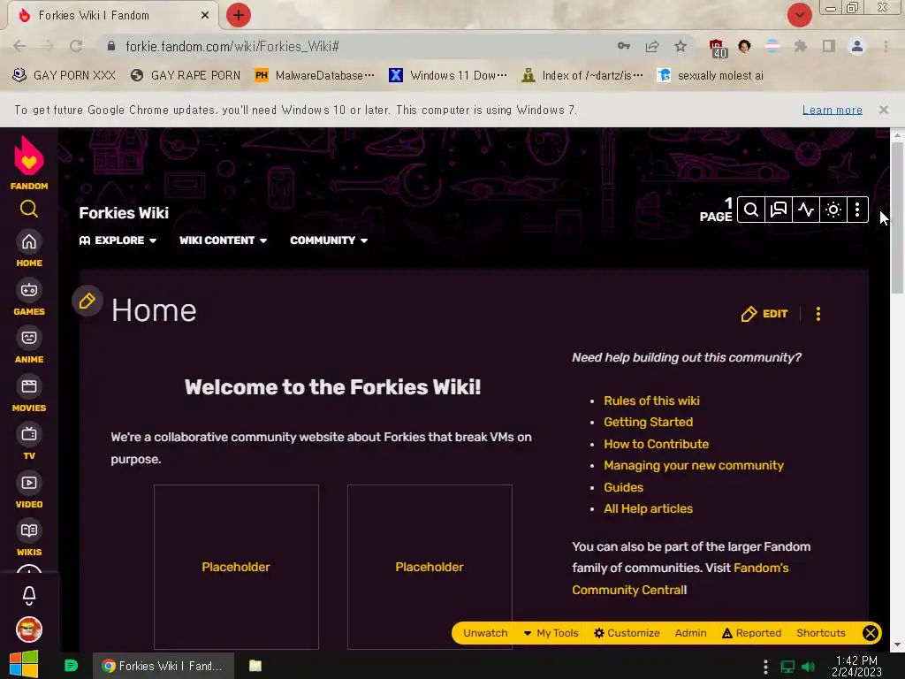Open wiki search tool in header
This screenshot has height=679, width=905.
tap(751, 210)
